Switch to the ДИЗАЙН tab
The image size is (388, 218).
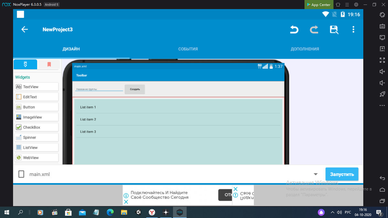click(x=71, y=49)
